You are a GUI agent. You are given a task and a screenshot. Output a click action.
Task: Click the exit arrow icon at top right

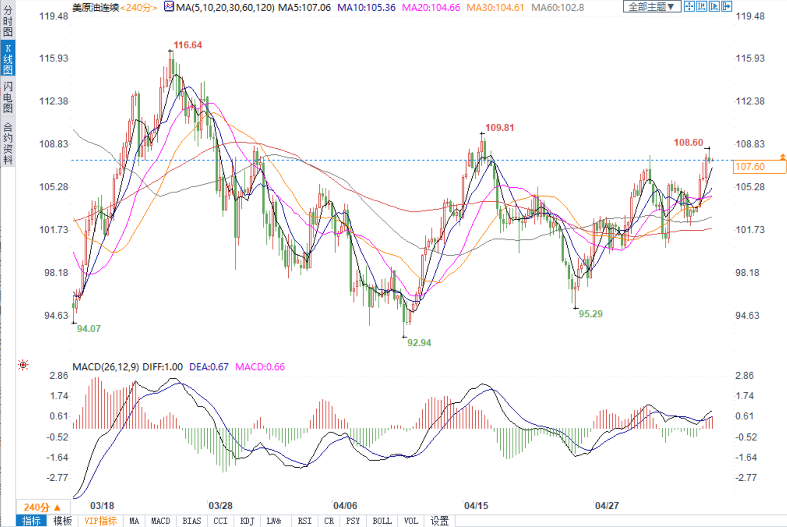(x=726, y=7)
